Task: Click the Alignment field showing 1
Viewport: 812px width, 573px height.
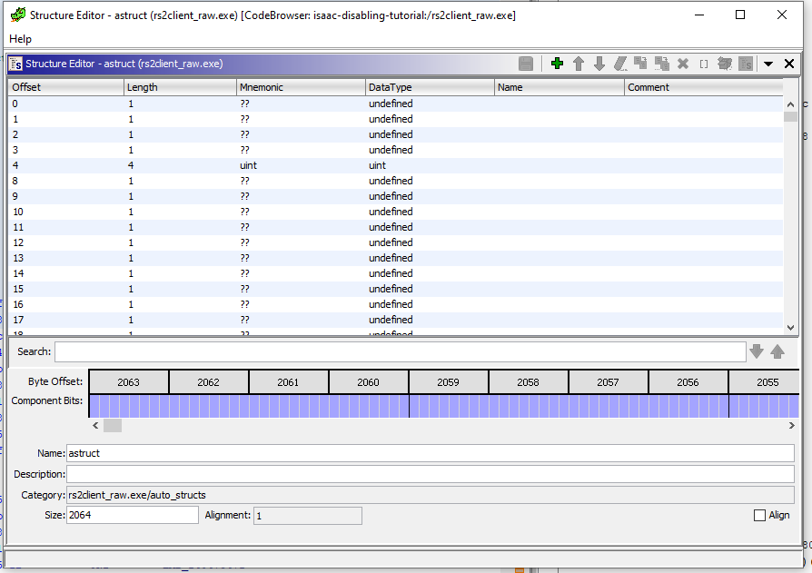Action: 308,516
